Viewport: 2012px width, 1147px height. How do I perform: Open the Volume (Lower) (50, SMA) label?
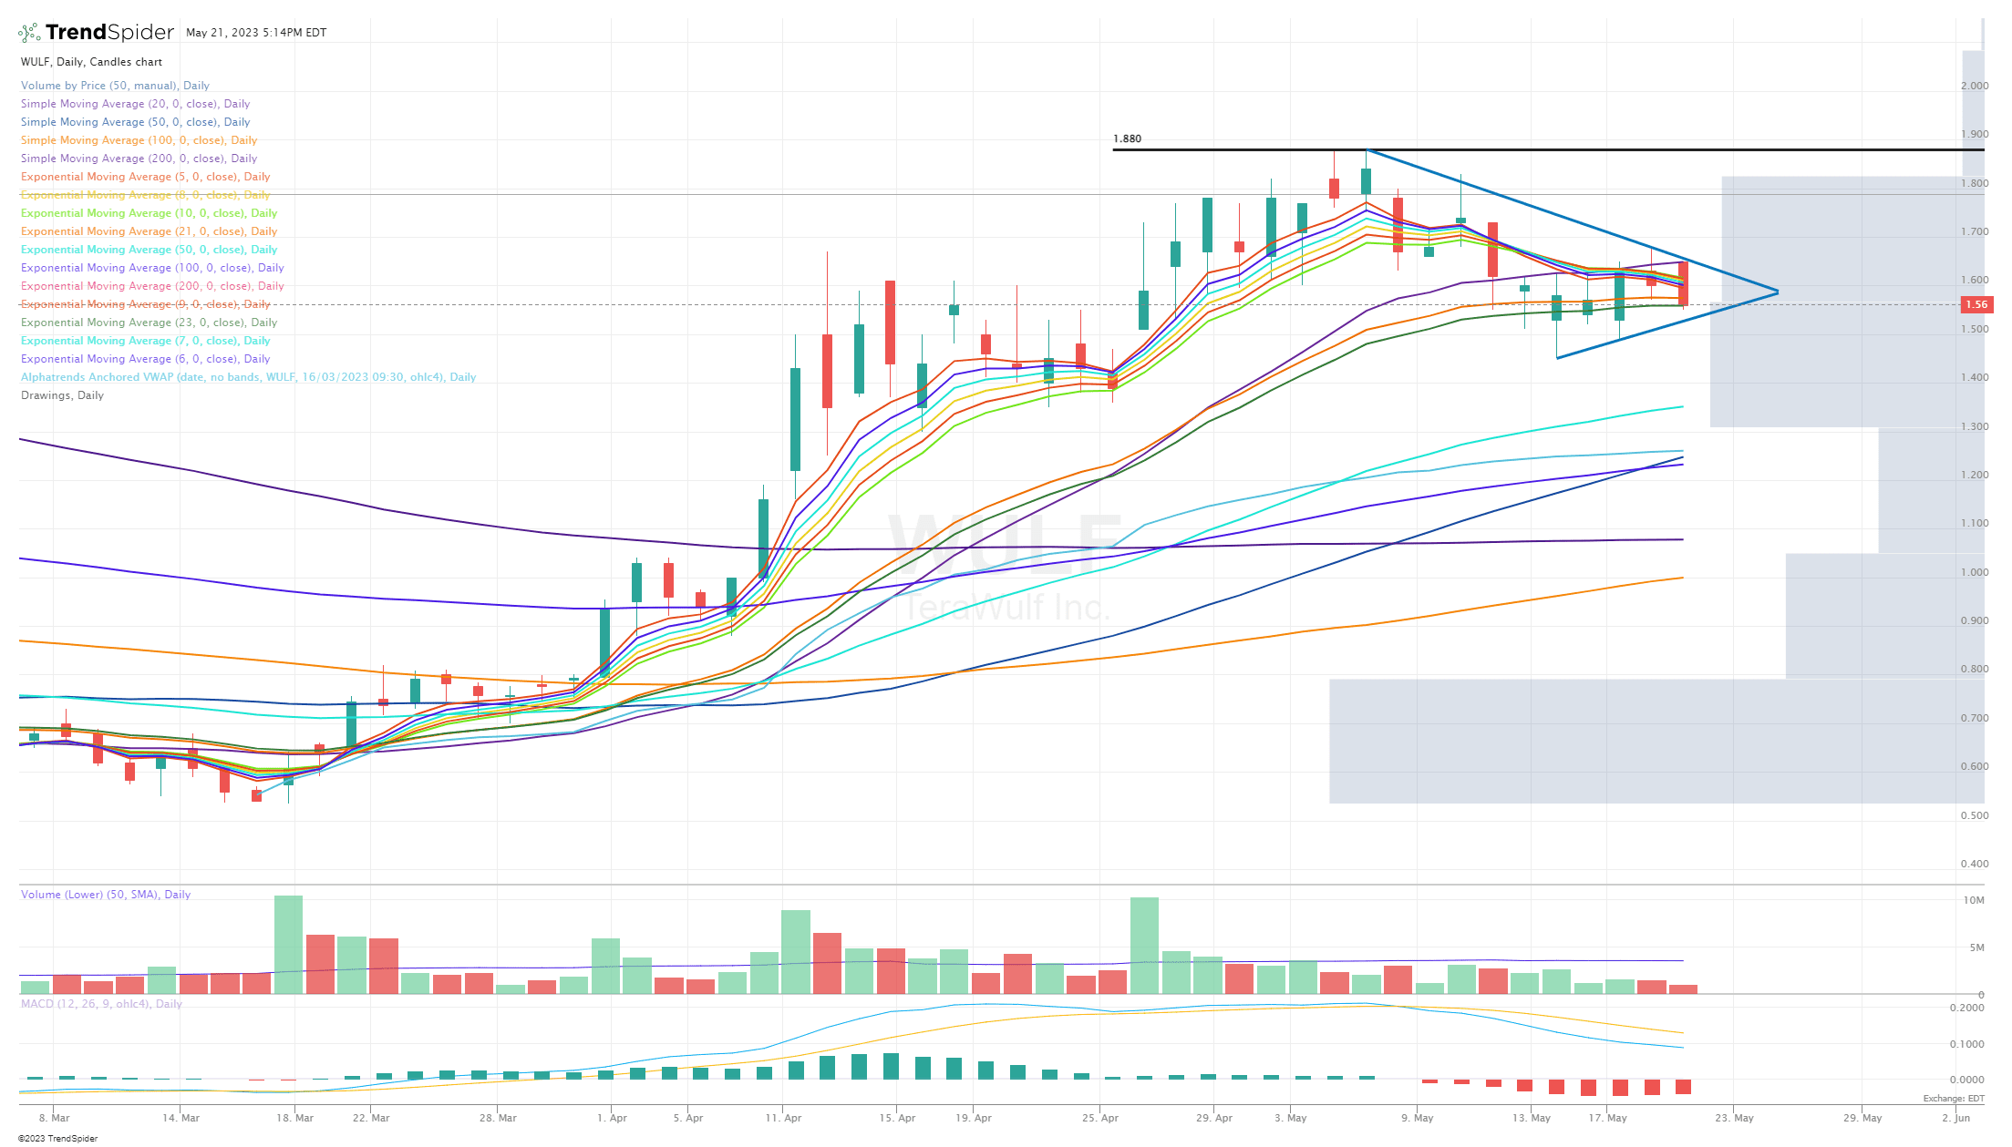point(106,894)
